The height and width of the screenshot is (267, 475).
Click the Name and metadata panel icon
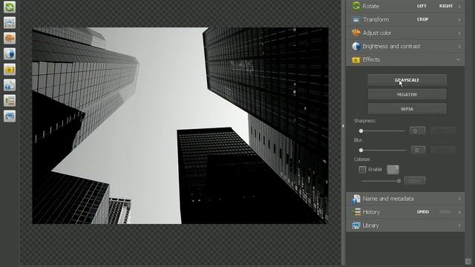[x=356, y=199]
